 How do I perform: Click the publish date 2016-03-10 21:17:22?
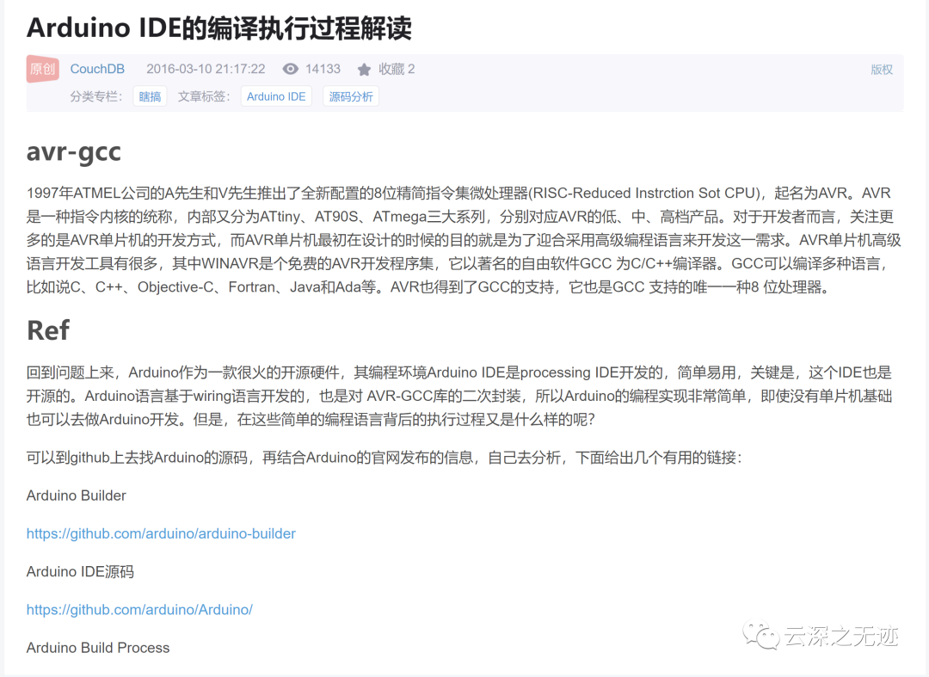[x=206, y=69]
